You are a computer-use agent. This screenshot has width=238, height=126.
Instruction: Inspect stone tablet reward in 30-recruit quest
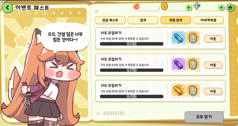click(x=193, y=38)
